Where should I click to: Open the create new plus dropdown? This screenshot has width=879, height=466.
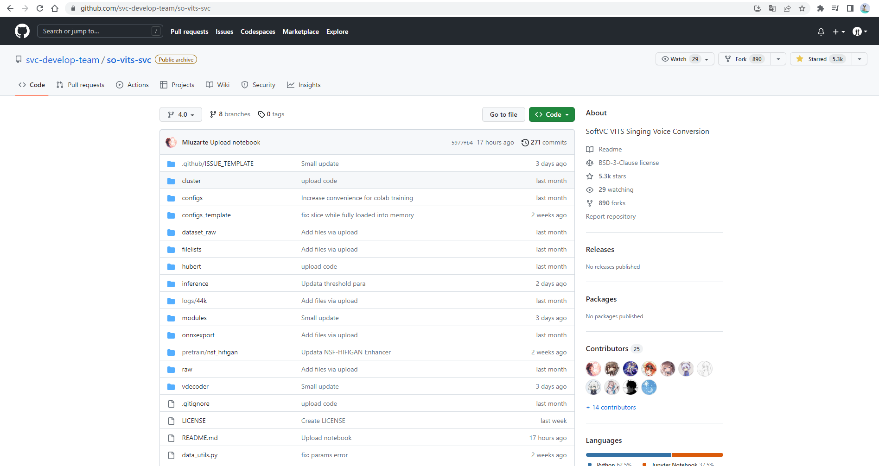coord(839,31)
